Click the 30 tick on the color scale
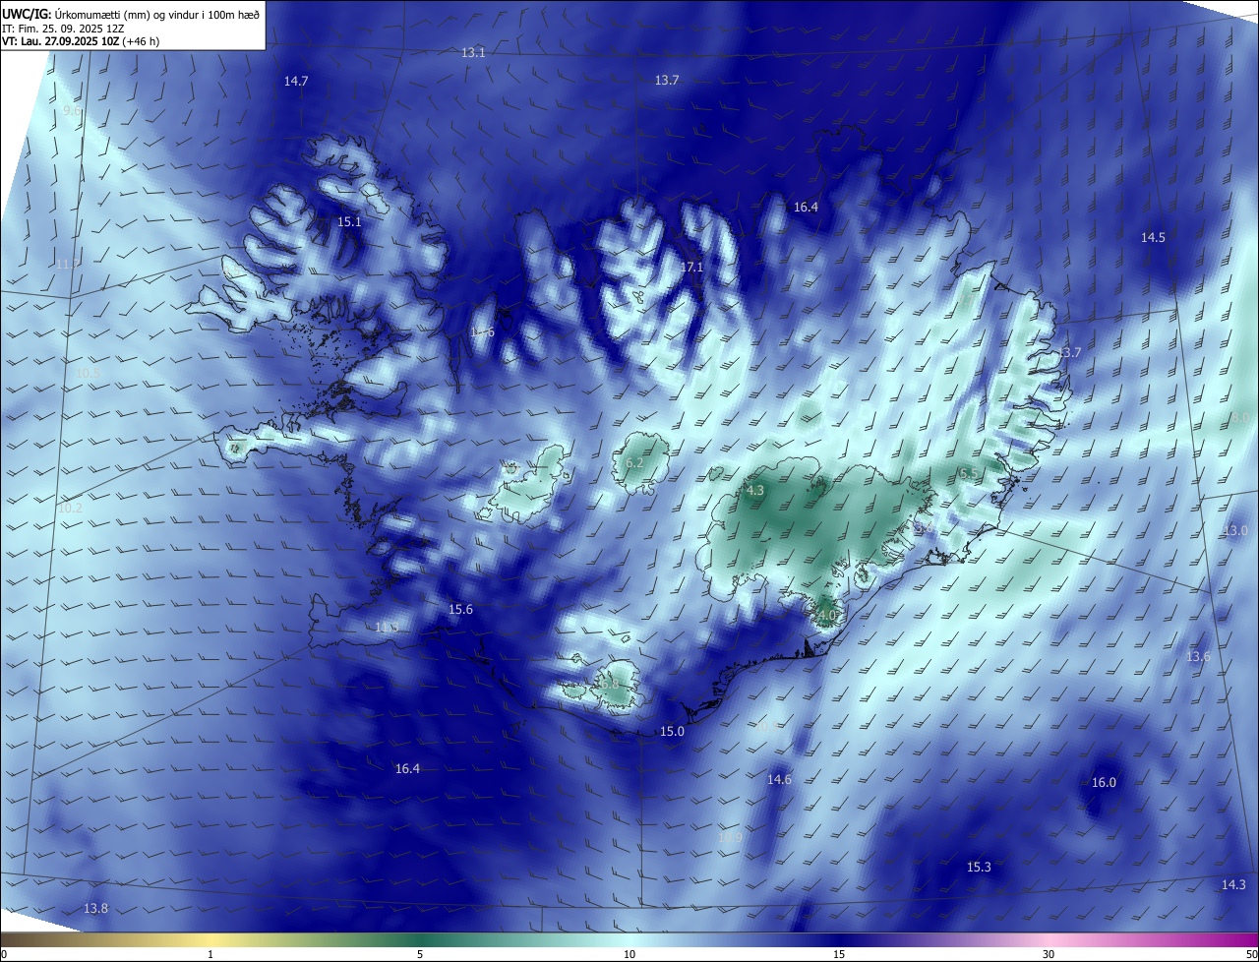Screen dimensions: 1259x962 pyautogui.click(x=1049, y=954)
